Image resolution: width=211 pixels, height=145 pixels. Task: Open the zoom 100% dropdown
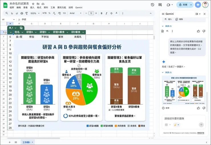click(35, 13)
